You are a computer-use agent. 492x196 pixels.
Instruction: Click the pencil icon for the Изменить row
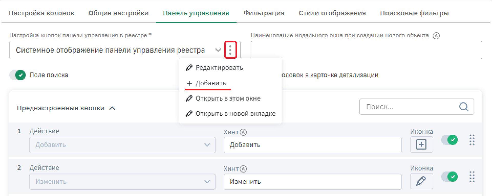point(421,181)
